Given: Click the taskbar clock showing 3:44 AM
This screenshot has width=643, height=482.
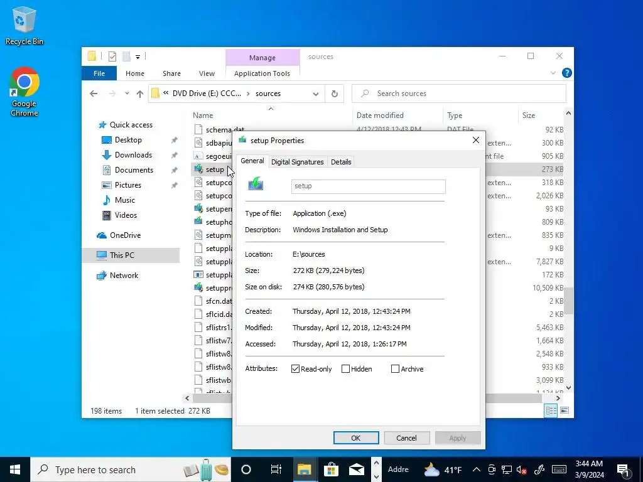Looking at the screenshot, I should click(x=589, y=469).
